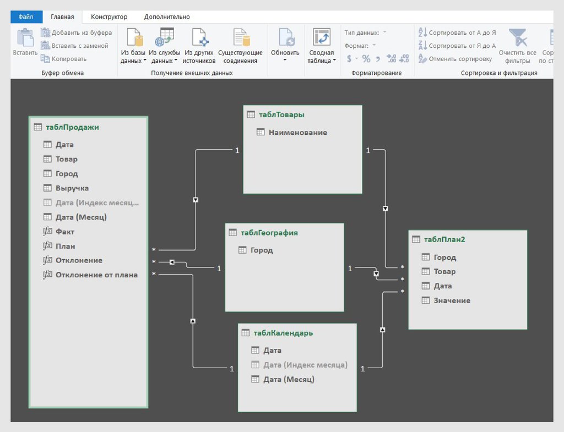Viewport: 564px width, 432px height.
Task: Select Выручка field in таблПродажи
Action: (x=72, y=188)
